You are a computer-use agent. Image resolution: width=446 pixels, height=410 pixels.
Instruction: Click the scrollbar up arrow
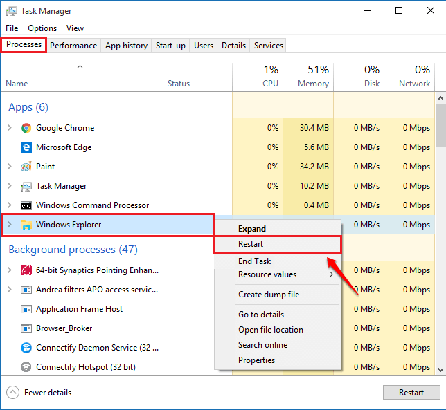[440, 98]
